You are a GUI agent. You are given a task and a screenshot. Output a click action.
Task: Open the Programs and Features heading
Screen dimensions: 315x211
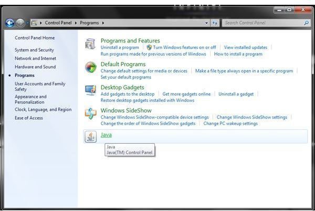[x=130, y=40]
